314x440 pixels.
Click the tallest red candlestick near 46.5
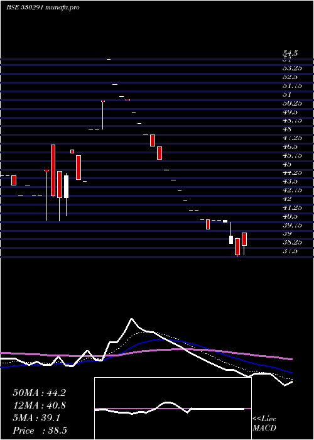pos(53,170)
